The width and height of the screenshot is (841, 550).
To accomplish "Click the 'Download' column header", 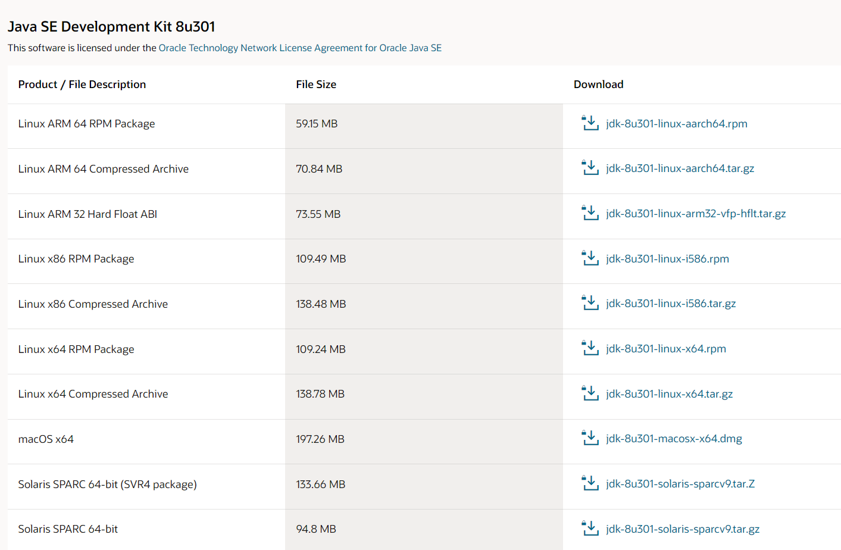I will [599, 85].
